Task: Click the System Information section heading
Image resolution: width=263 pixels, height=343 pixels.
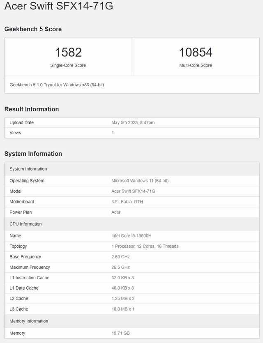Action: pos(33,154)
